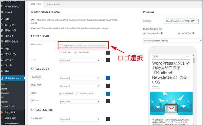The width and height of the screenshot is (203, 126).
Task: Open the Setup submenu item
Action: 3,84
